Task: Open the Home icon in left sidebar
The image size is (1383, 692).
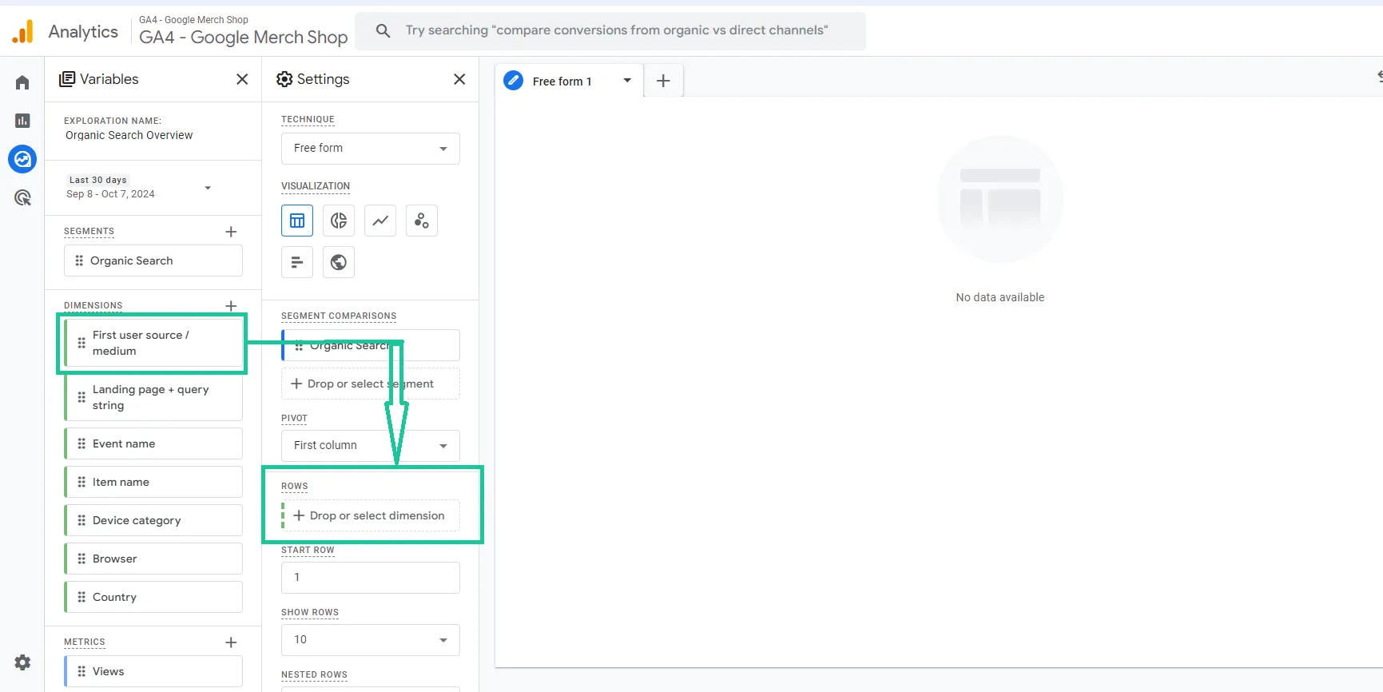Action: pos(22,82)
